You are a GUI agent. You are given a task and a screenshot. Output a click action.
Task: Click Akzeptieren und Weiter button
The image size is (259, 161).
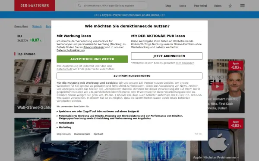92,59
